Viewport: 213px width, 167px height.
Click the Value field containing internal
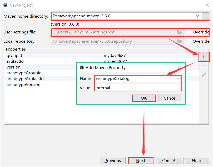(x=138, y=88)
